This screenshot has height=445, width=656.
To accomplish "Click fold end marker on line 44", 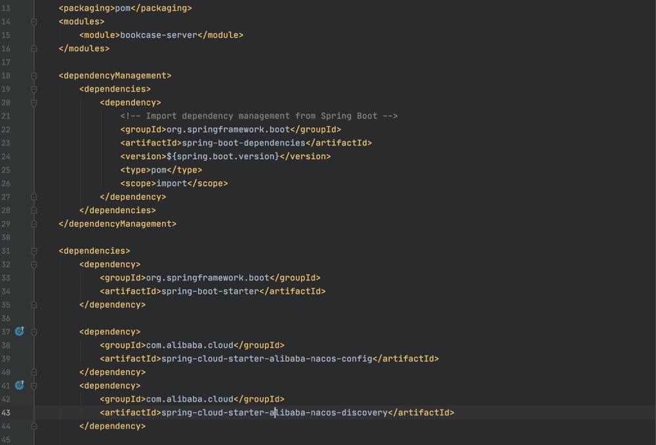I will (x=34, y=426).
